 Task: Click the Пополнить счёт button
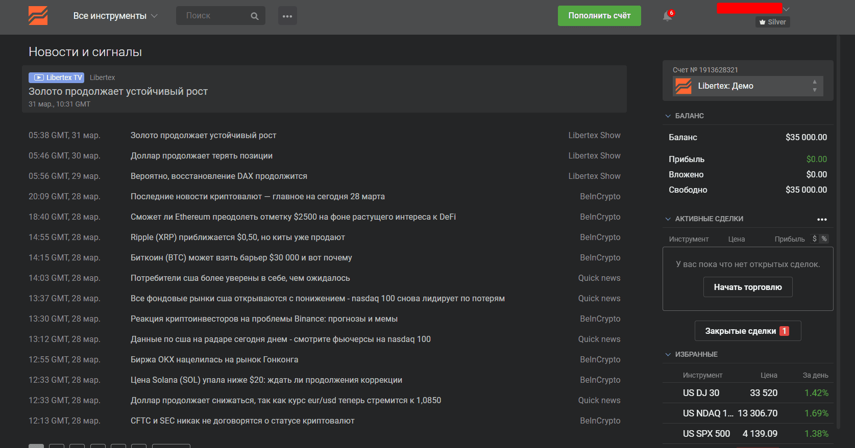[x=599, y=16]
